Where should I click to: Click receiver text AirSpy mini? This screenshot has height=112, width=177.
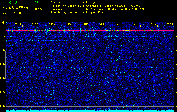(95, 9)
